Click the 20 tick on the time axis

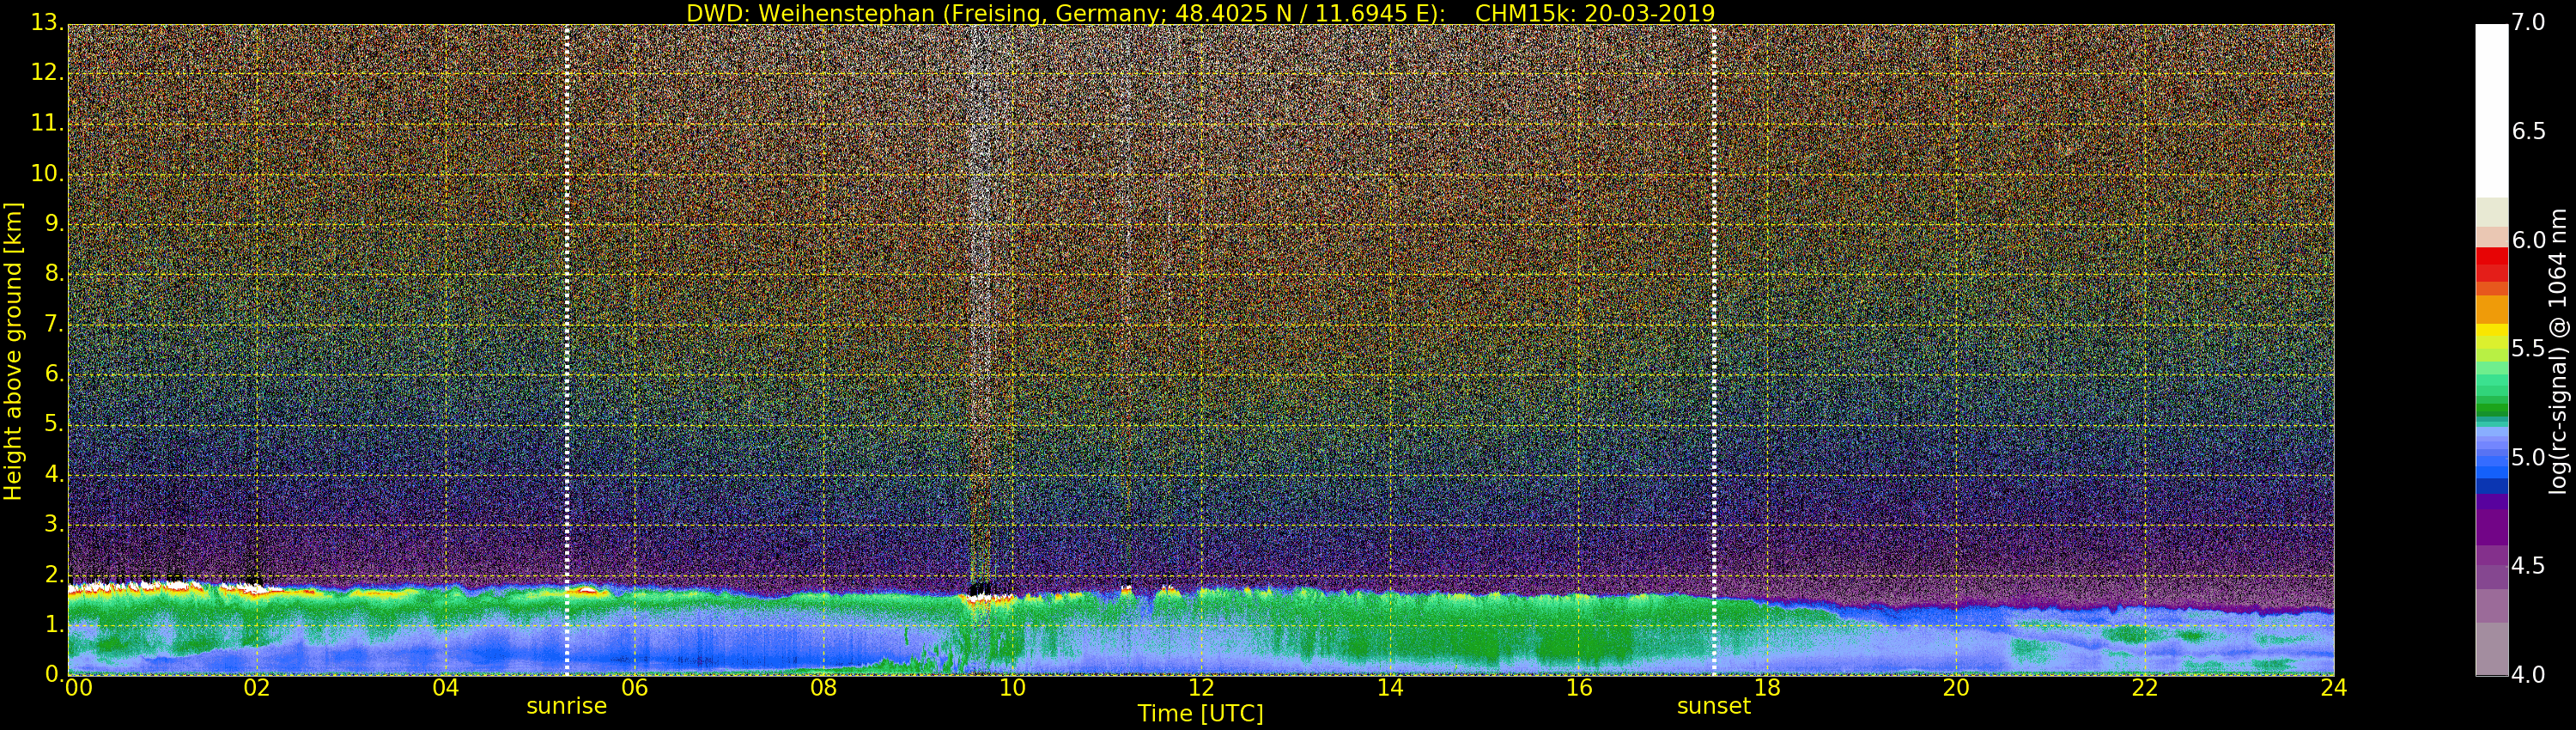pyautogui.click(x=1955, y=688)
